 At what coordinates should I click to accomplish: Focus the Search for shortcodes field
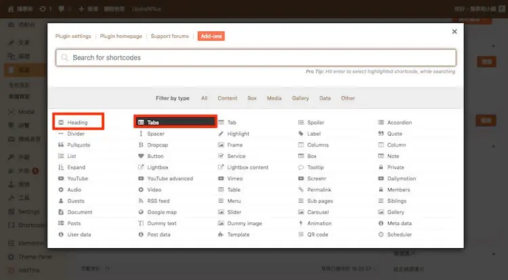pos(256,58)
